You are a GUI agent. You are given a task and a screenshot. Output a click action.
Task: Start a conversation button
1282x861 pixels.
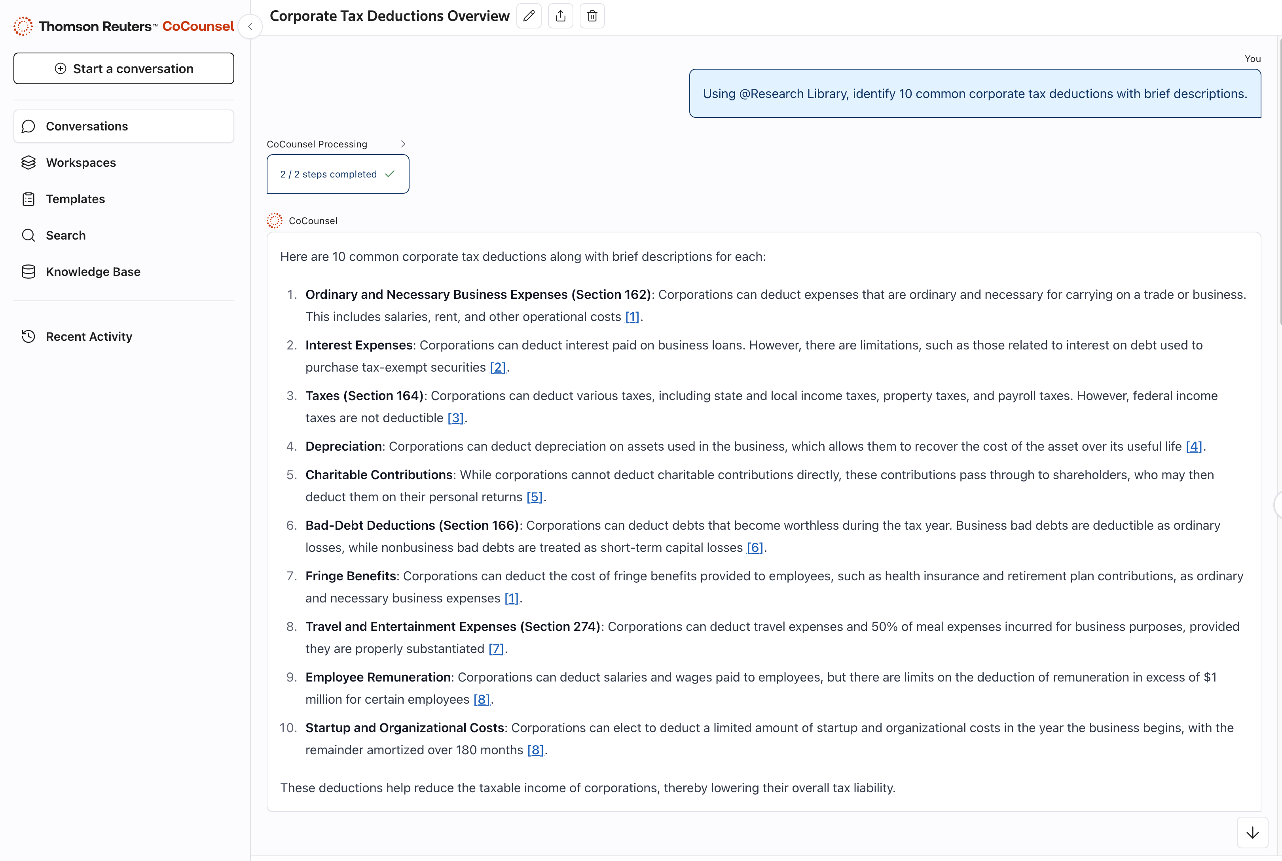[x=123, y=69]
